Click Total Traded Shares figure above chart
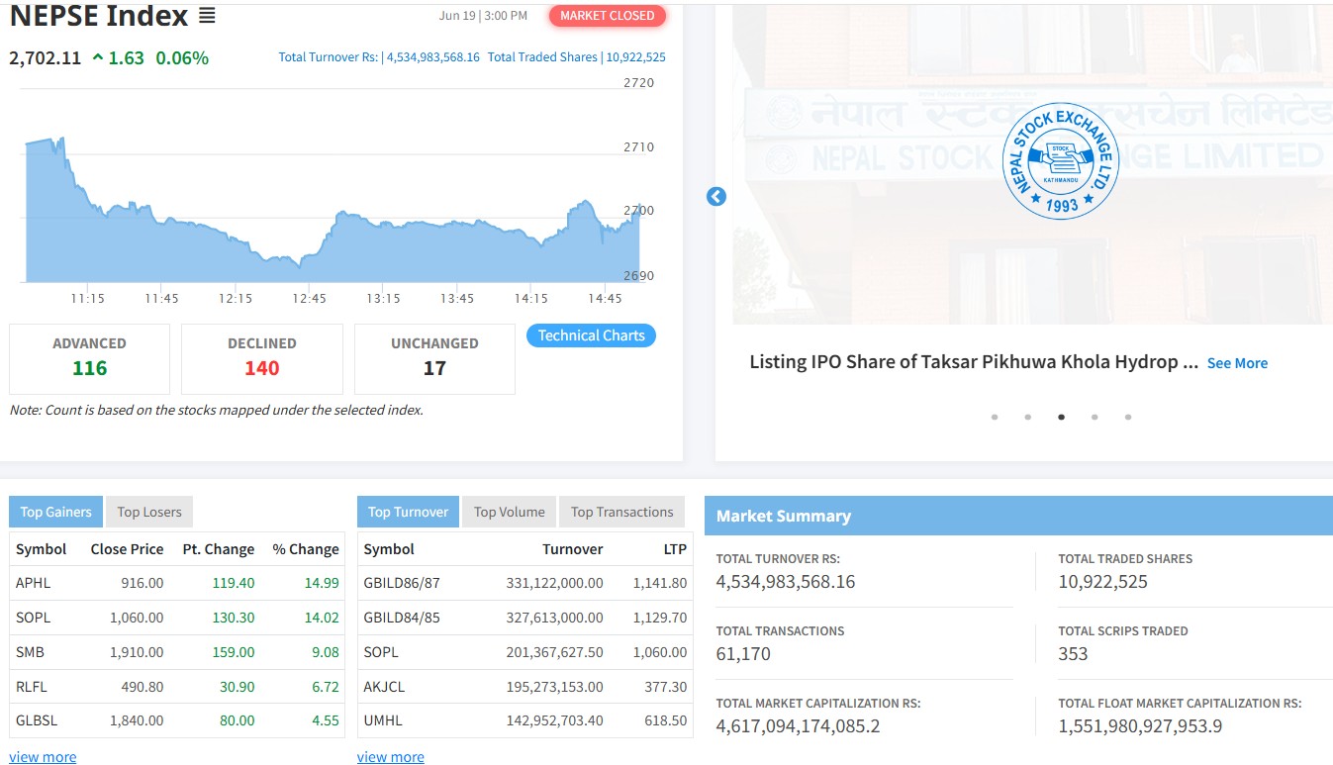 [x=577, y=57]
